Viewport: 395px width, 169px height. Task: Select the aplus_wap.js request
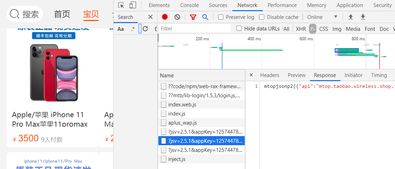click(x=182, y=122)
